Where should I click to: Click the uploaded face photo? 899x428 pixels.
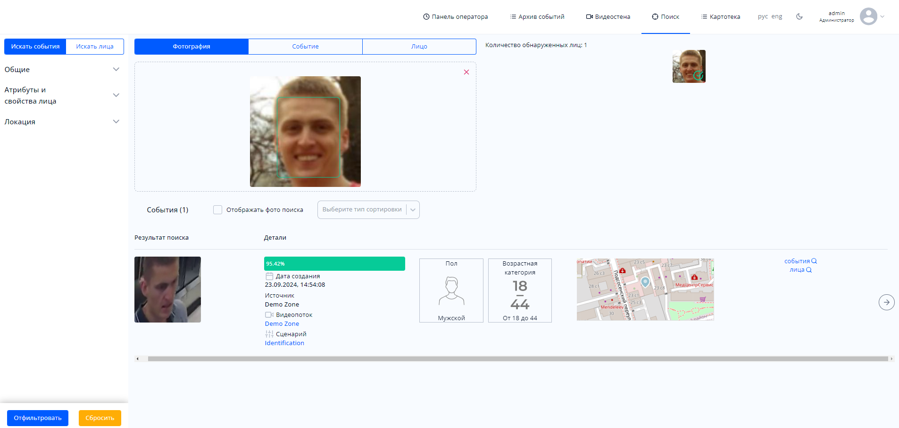305,131
